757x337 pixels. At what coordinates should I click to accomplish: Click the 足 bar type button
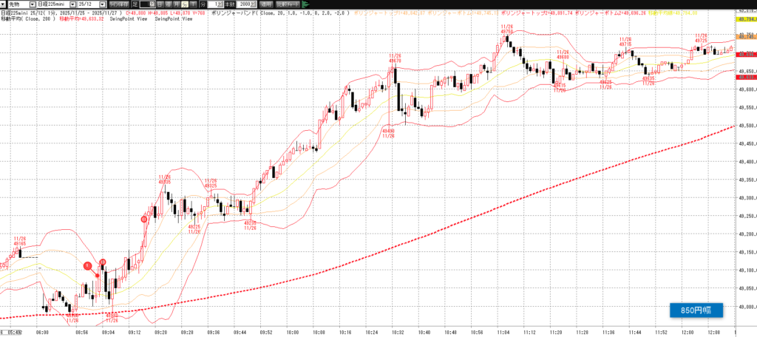pyautogui.click(x=135, y=4)
